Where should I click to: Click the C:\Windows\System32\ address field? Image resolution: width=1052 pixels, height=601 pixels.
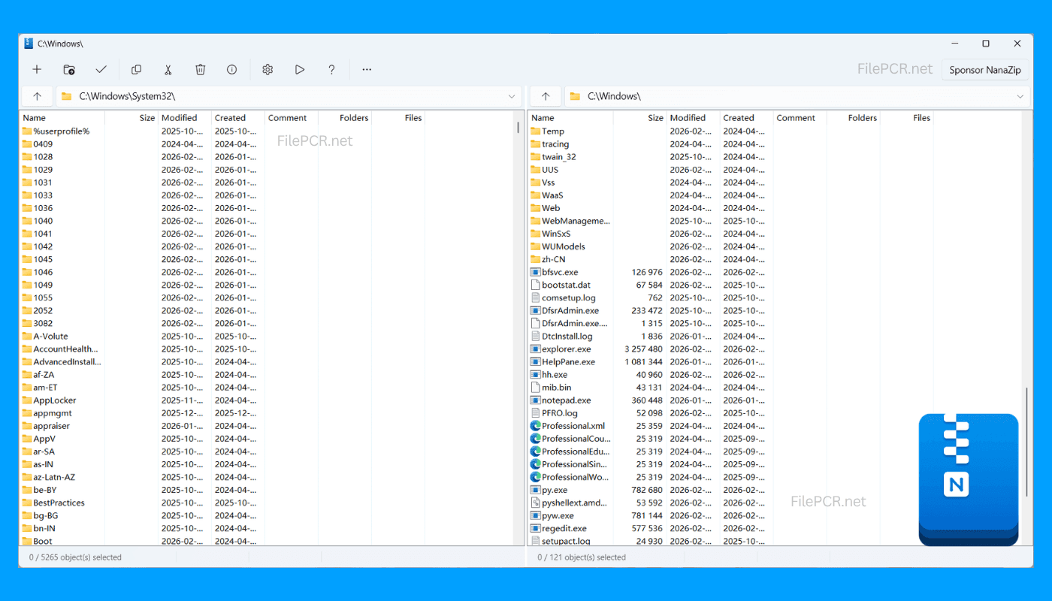pos(289,96)
